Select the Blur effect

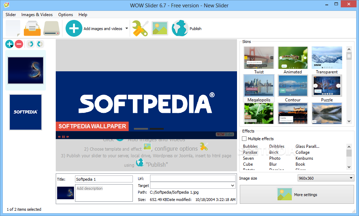click(x=273, y=164)
